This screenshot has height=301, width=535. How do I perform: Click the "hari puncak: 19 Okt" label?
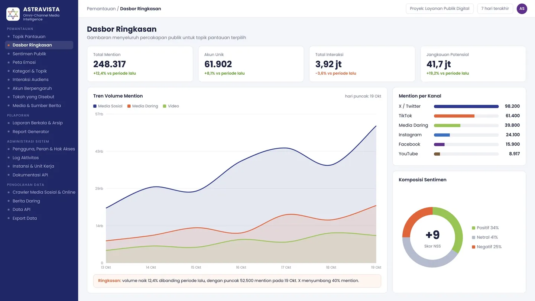363,96
